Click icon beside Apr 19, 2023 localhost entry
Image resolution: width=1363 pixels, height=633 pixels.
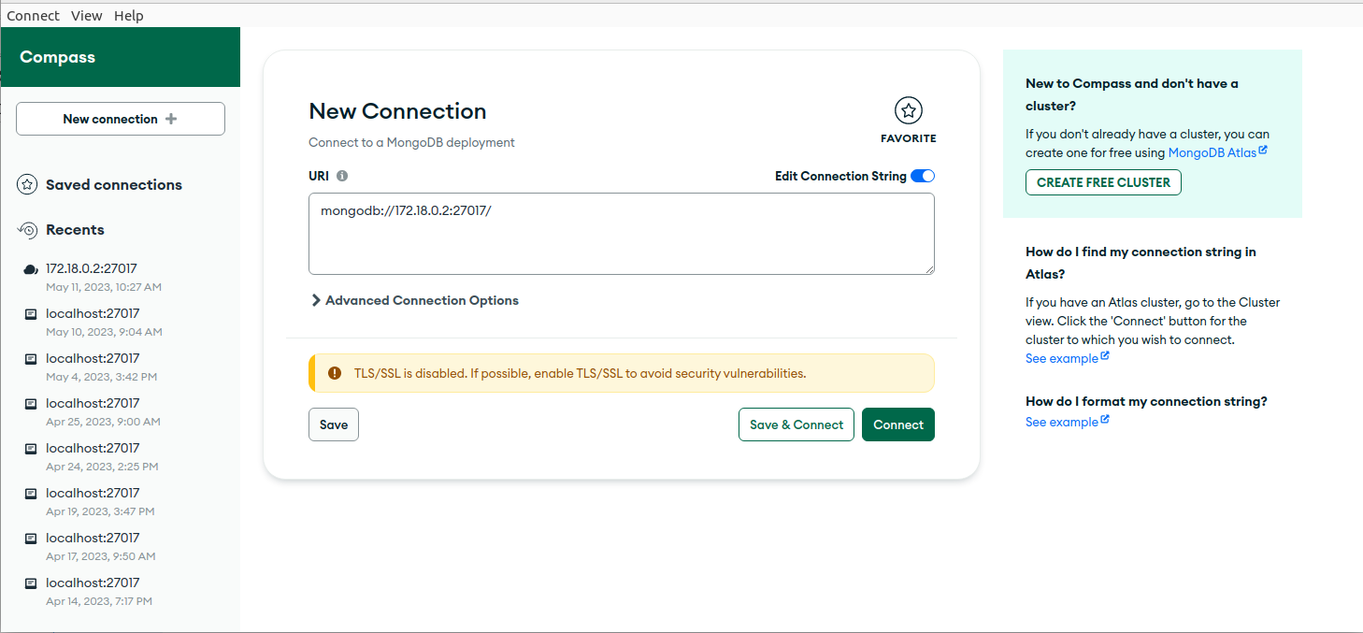tap(31, 494)
